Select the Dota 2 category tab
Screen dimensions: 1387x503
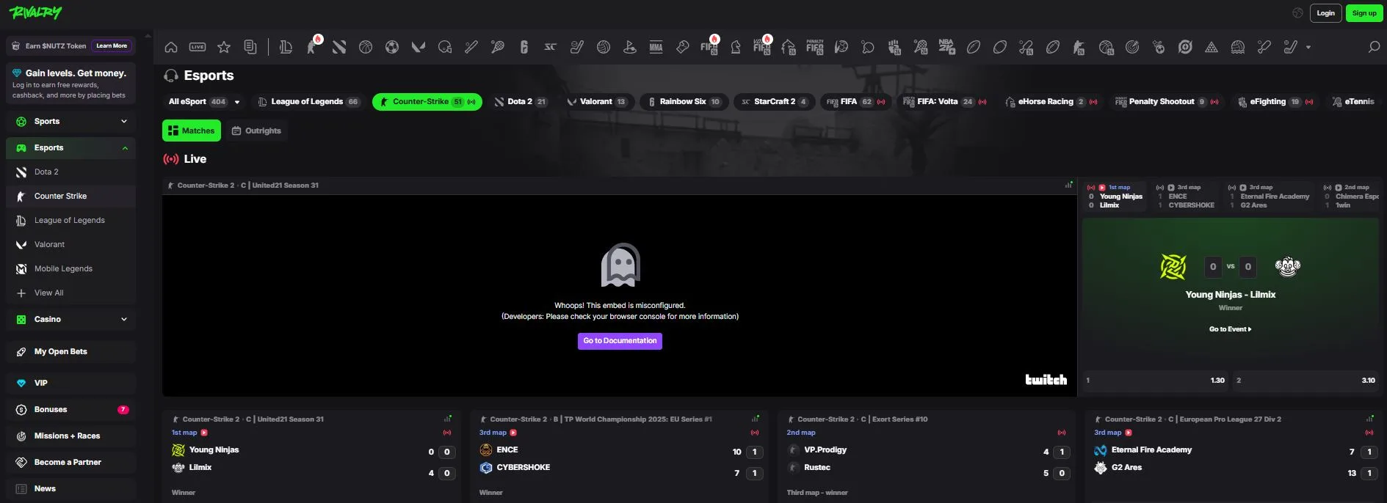click(520, 102)
